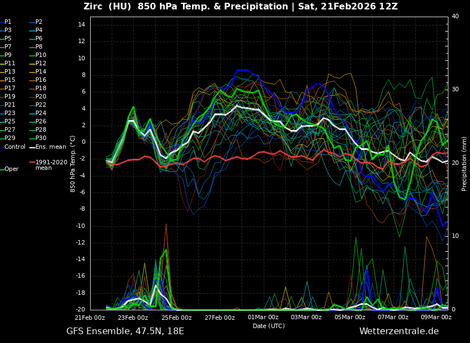Screen dimensions: 470x343
Task: Click the 09Mar 00z date tick label
Action: [x=436, y=318]
